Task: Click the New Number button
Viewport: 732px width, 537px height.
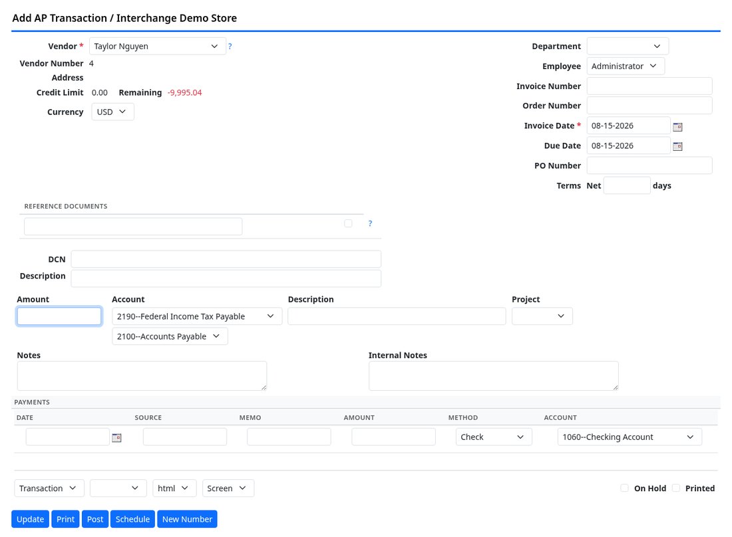Action: pos(187,519)
